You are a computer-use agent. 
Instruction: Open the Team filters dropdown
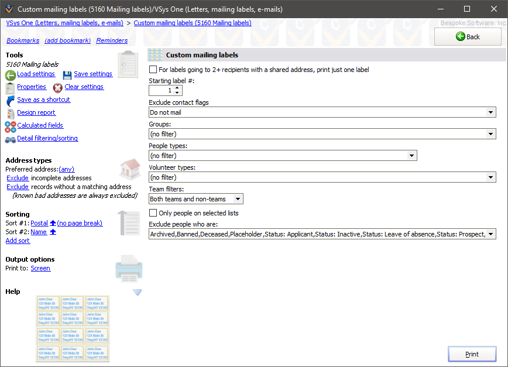237,198
